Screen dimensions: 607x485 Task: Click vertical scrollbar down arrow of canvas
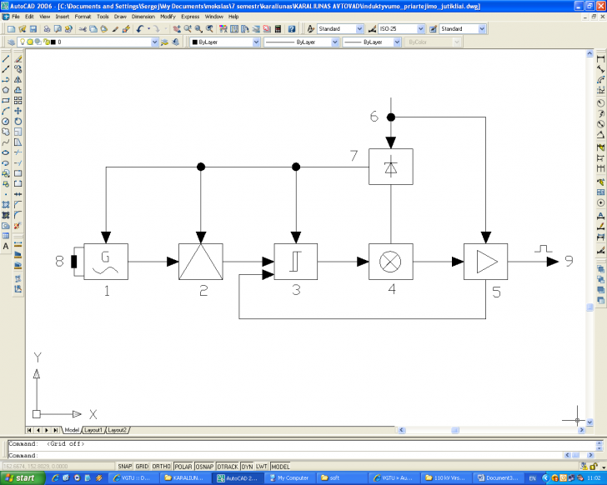[x=589, y=422]
